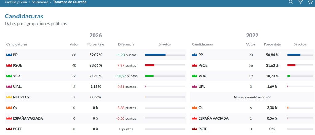
Task: Click the PP 2026 blue vote bar
Action: pos(155,55)
